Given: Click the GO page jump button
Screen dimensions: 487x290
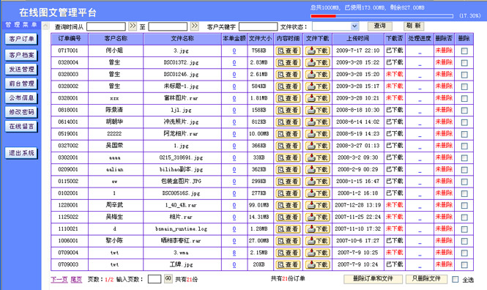Looking at the screenshot, I should click(x=168, y=278).
